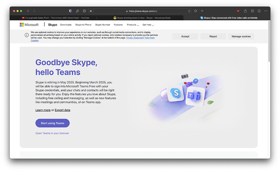The height and width of the screenshot is (171, 280).
Task: Click the Goodbye Skype, hello Teams heading
Action: tap(66, 67)
